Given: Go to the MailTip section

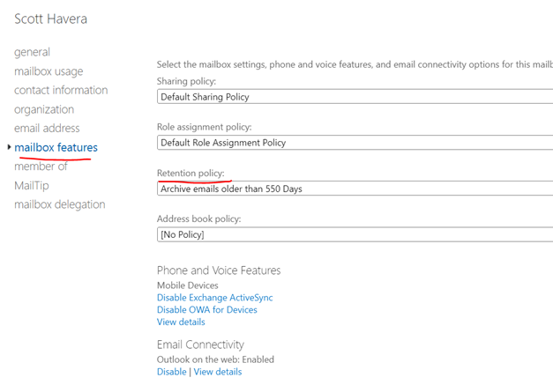Looking at the screenshot, I should tap(32, 186).
